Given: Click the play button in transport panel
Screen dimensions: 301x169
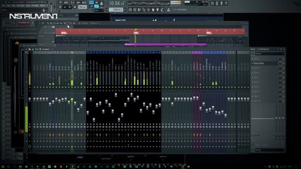Looking at the screenshot, I should pos(65,7).
